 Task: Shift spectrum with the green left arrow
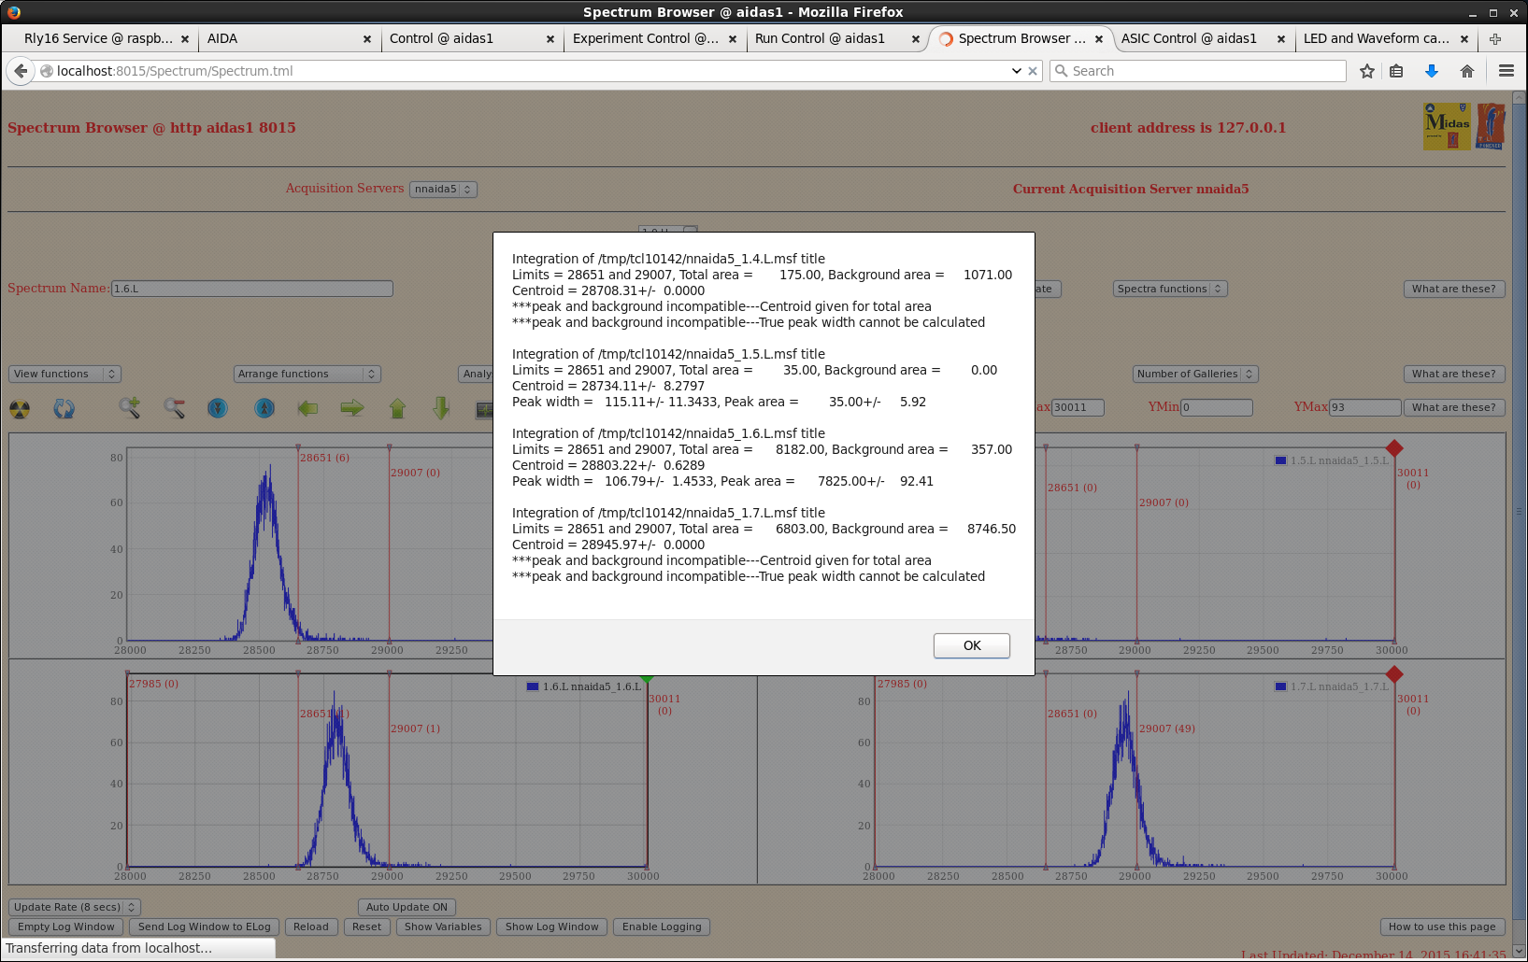307,408
